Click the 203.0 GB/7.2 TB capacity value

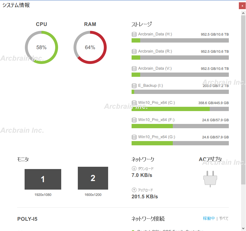(x=216, y=86)
